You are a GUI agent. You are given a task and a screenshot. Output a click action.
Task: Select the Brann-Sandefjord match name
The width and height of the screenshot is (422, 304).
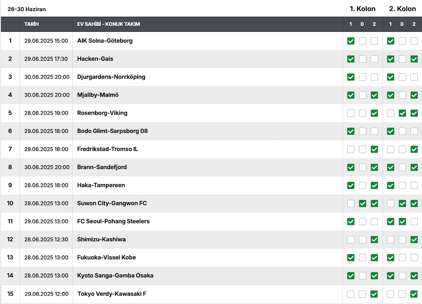point(102,167)
